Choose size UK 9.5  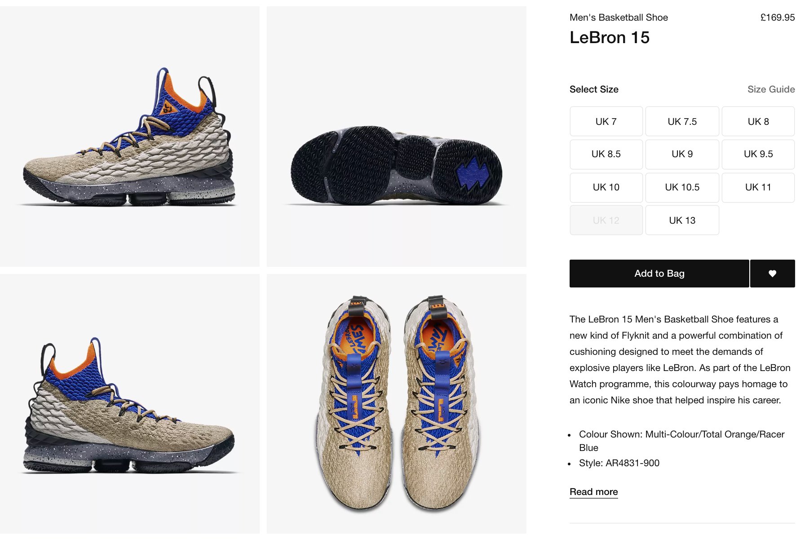(758, 154)
